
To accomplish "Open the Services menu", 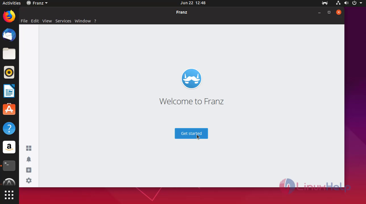I will (63, 21).
